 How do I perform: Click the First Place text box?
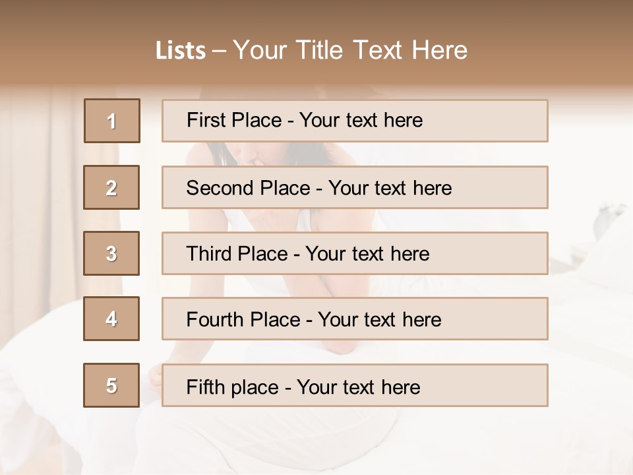(x=355, y=121)
